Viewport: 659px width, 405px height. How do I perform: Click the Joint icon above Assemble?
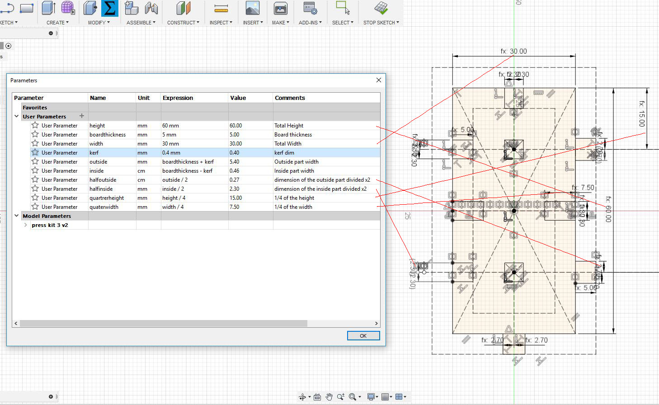[x=151, y=8]
